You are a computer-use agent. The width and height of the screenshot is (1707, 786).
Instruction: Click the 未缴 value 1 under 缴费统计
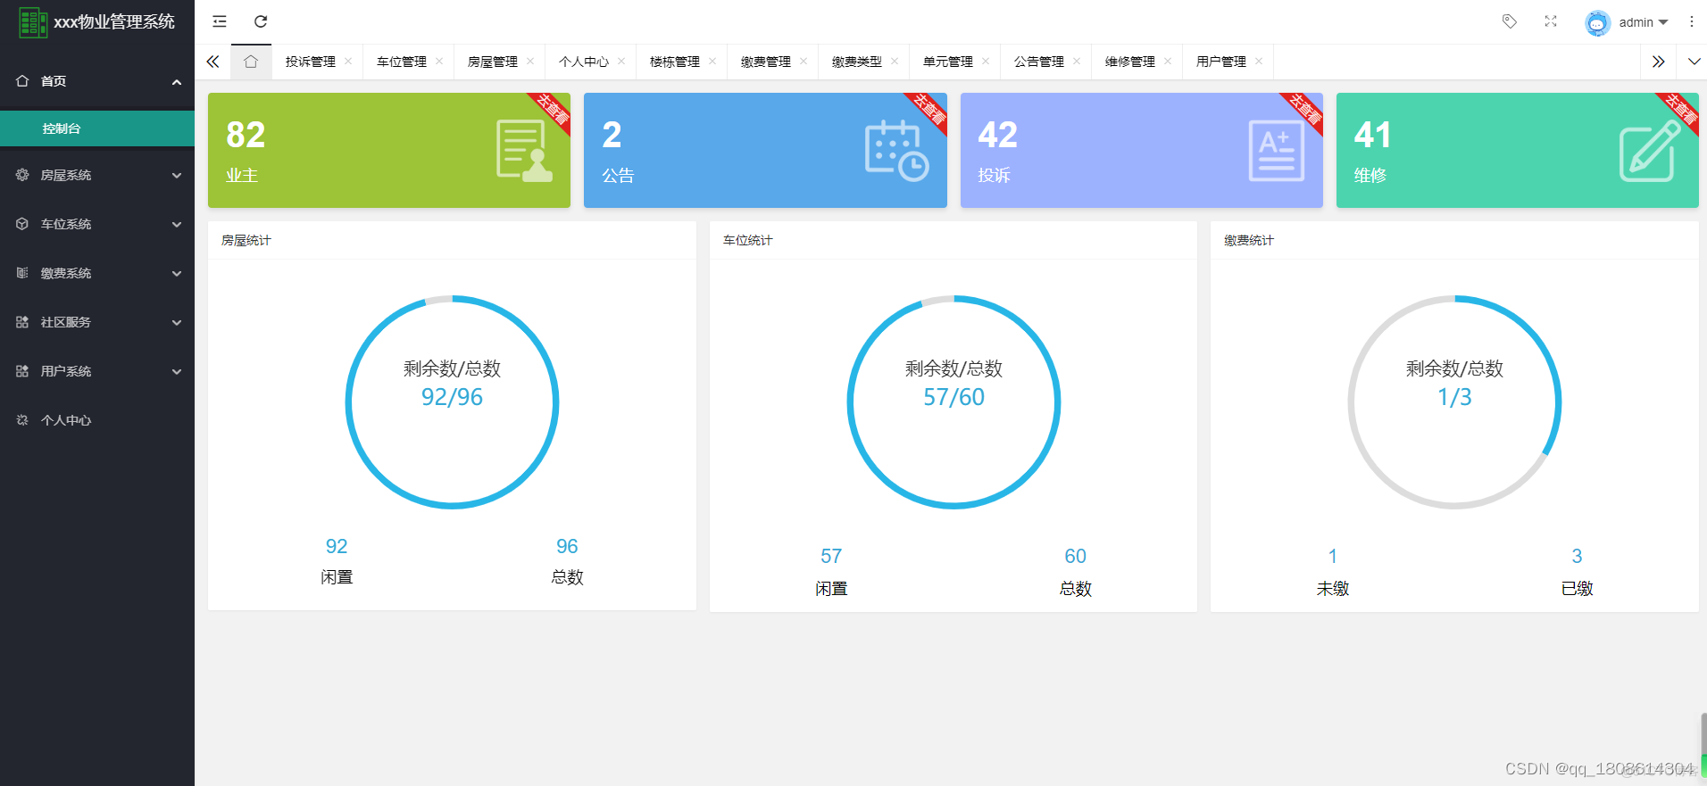coord(1332,556)
